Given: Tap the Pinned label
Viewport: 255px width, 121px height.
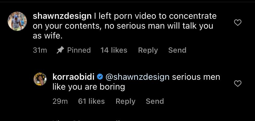Looking at the screenshot, I should [x=79, y=50].
